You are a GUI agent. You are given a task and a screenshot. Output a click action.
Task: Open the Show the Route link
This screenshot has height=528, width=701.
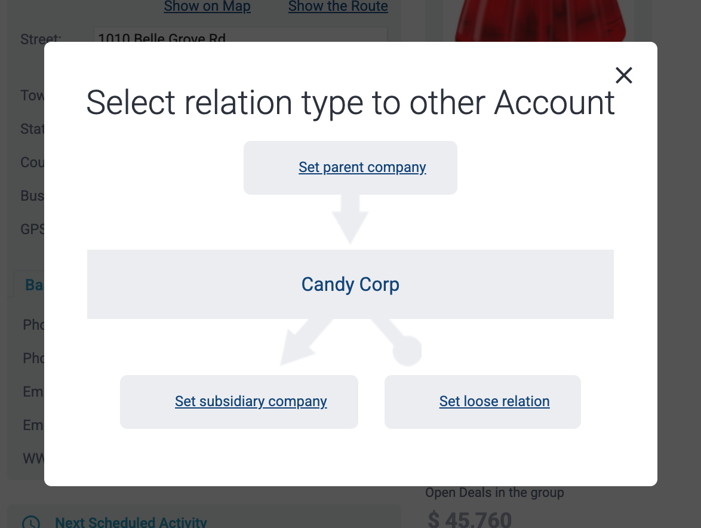coord(338,6)
